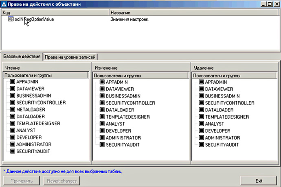Toggle DEVELOPER checkbox in the Изменение panel
281x187 pixels.
[102, 130]
